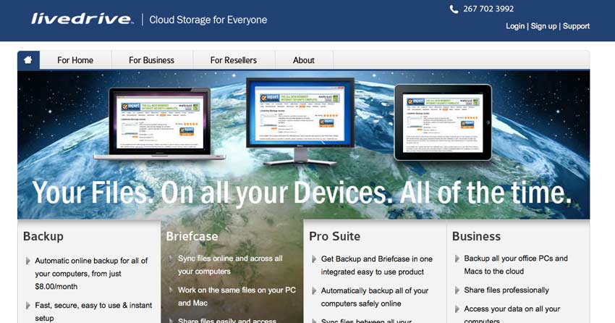Screen dimensions: 615x323
Task: Click the arrow bullet beside 'Automatic online backup'
Action: pos(27,261)
